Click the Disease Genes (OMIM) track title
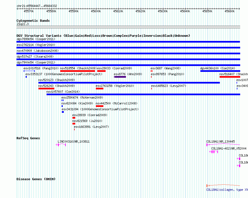Image resolution: width=248 pixels, height=198 pixels. 36,179
